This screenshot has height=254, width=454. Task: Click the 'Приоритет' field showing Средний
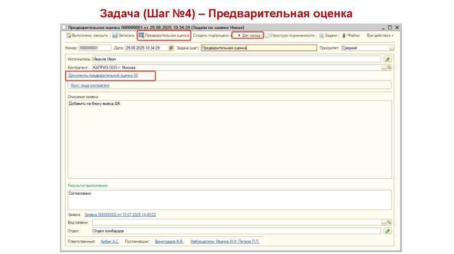pos(365,48)
